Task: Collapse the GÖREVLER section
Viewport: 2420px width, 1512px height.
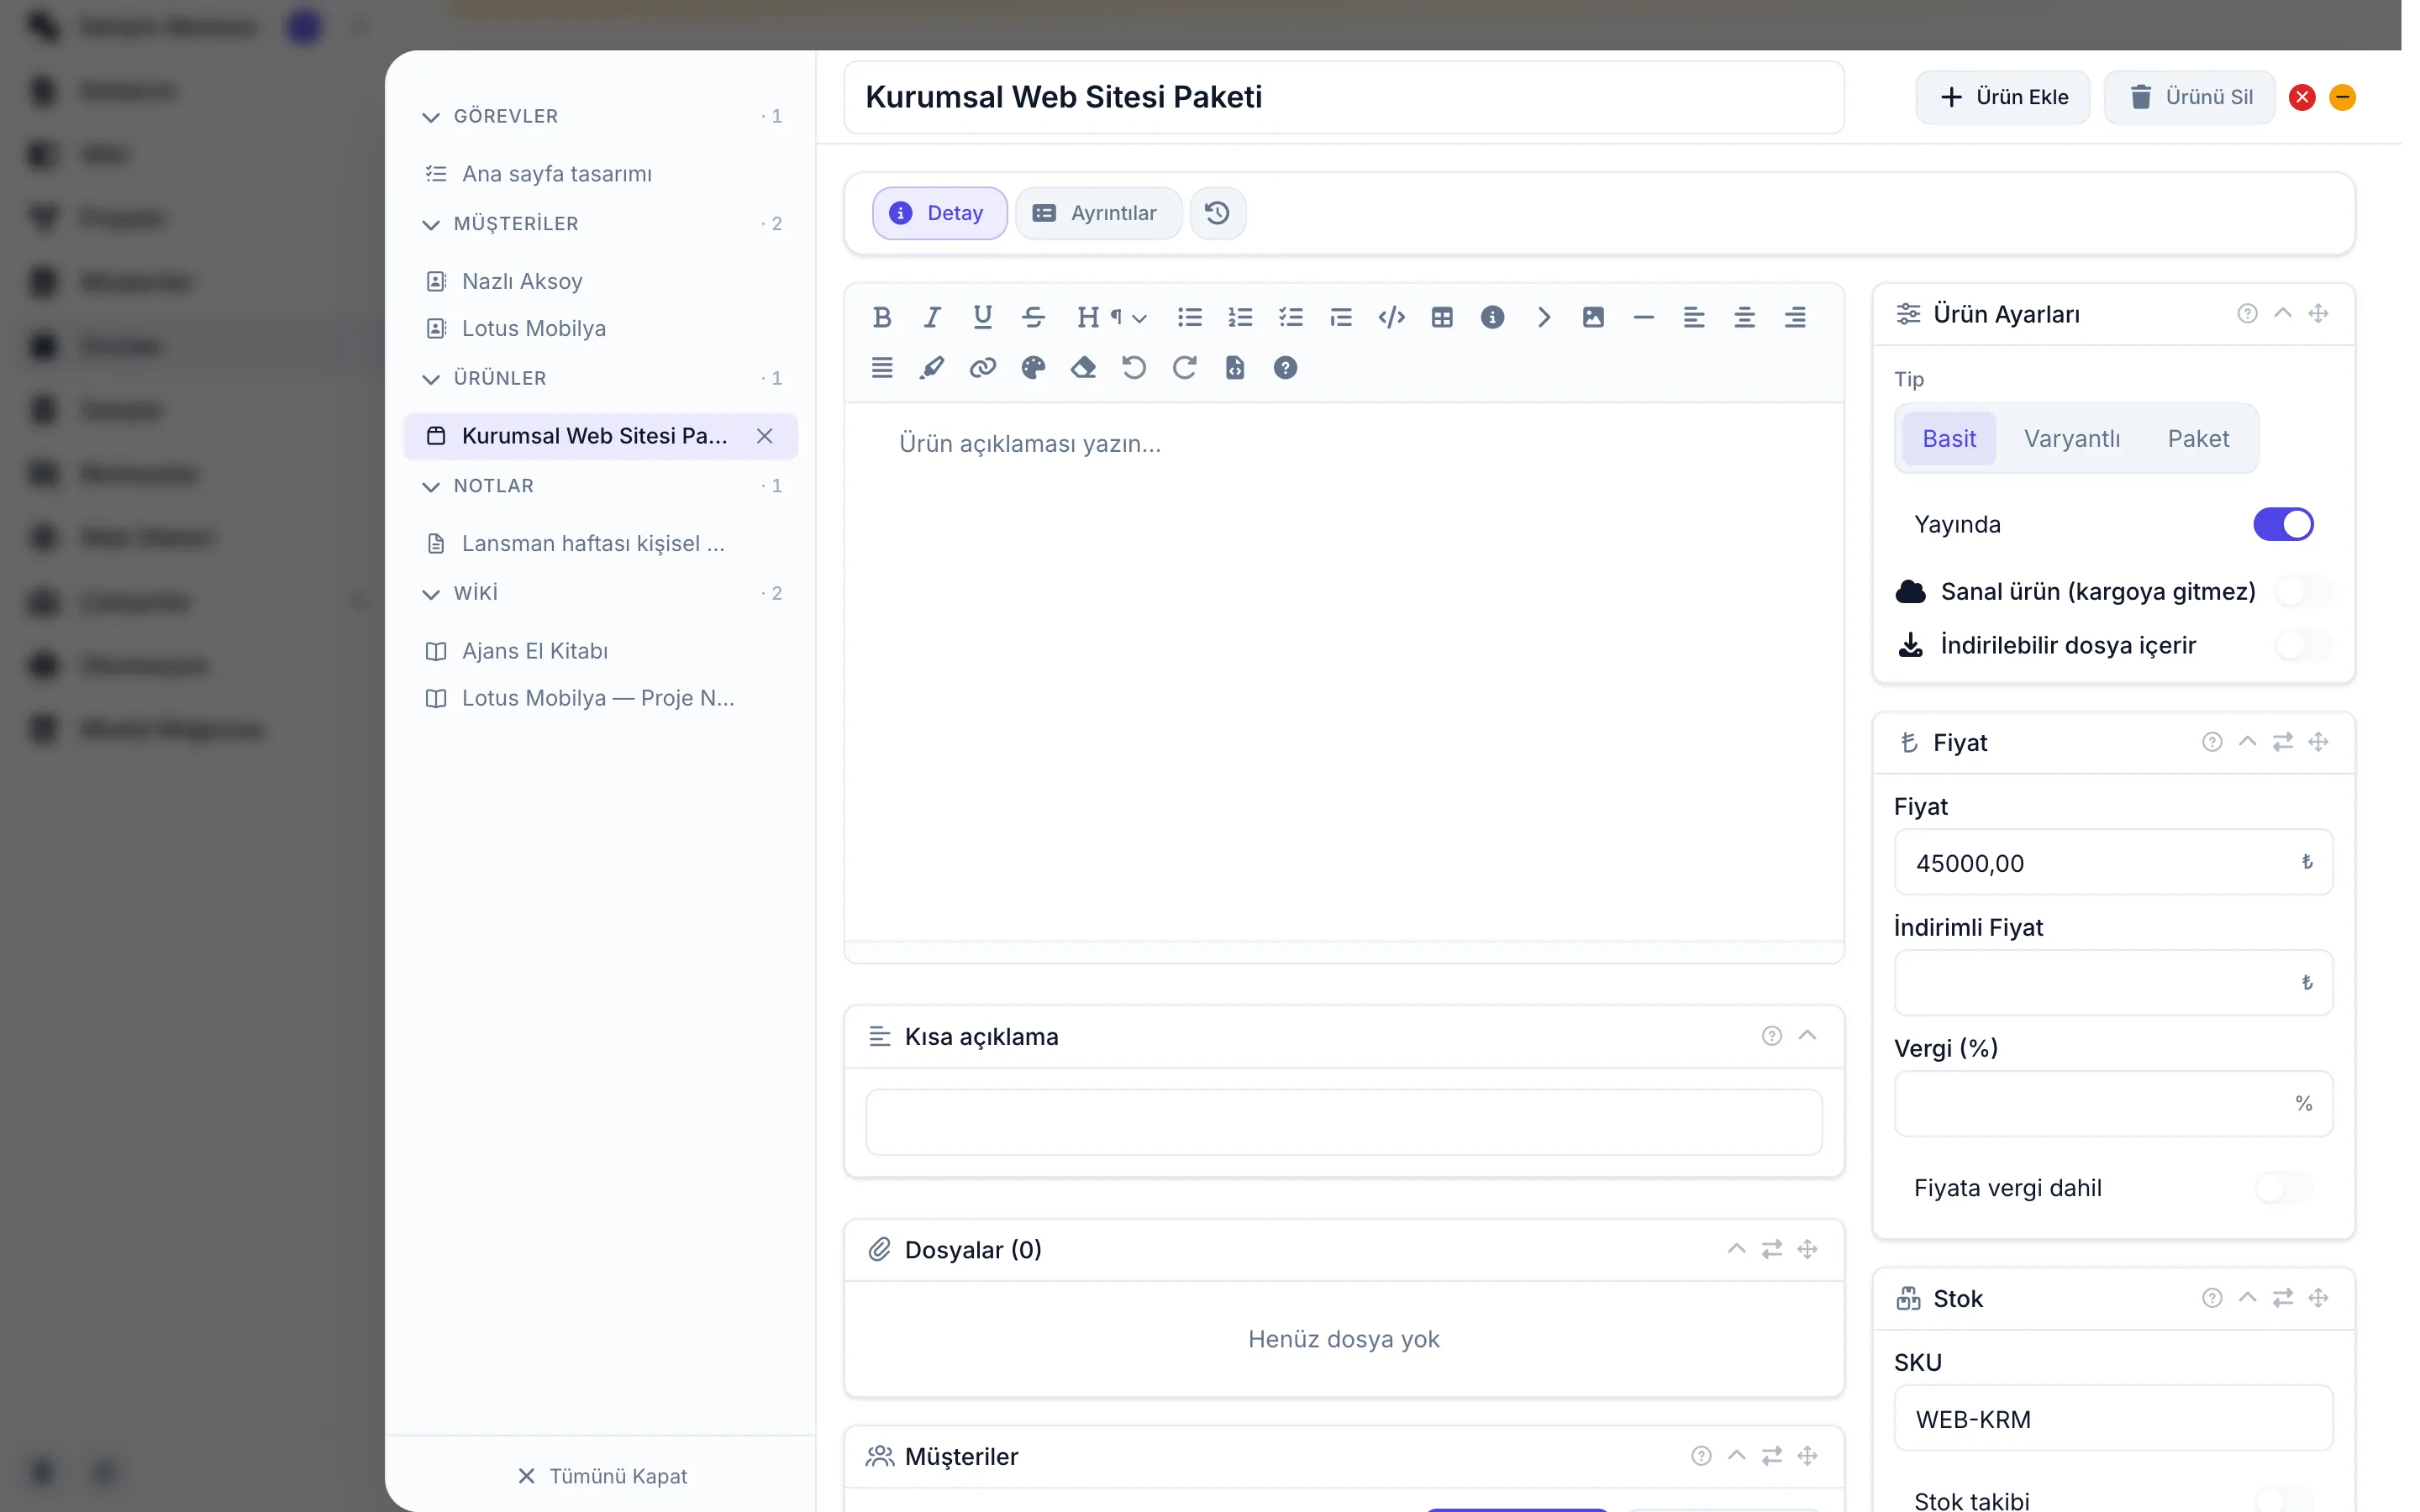Action: 430,117
